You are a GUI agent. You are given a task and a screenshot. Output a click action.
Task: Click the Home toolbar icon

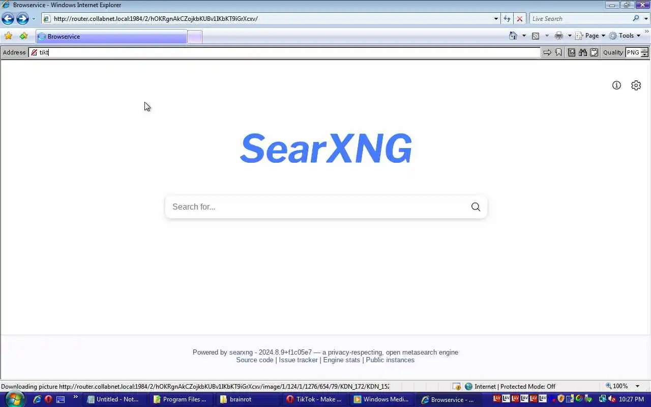pos(513,36)
